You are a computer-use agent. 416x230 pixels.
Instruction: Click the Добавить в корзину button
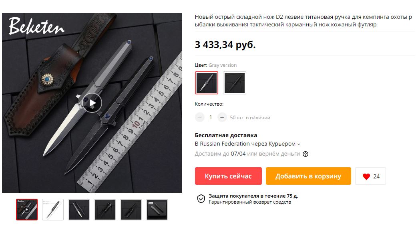[x=308, y=176]
